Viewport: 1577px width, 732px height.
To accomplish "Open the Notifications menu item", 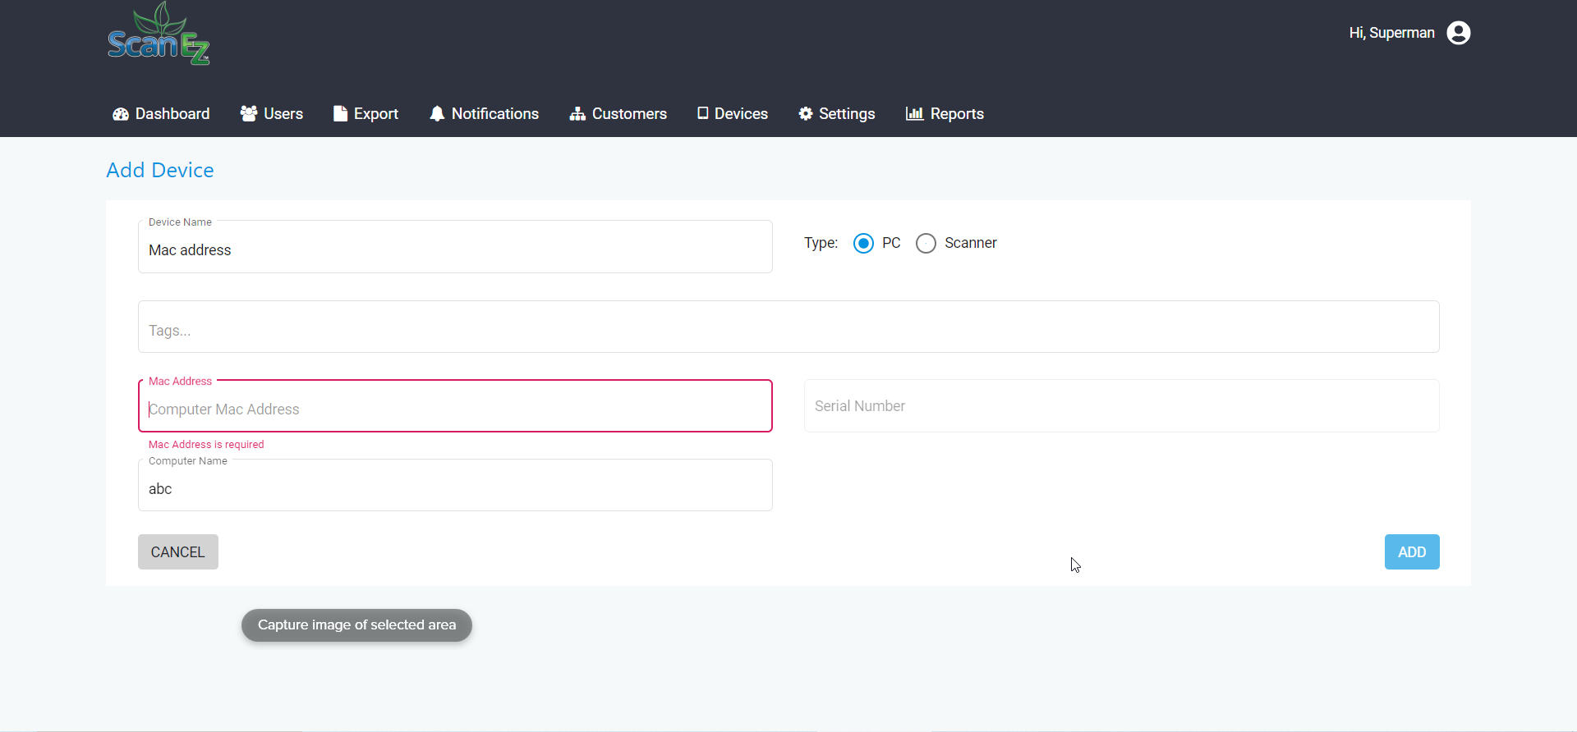I will (x=495, y=114).
